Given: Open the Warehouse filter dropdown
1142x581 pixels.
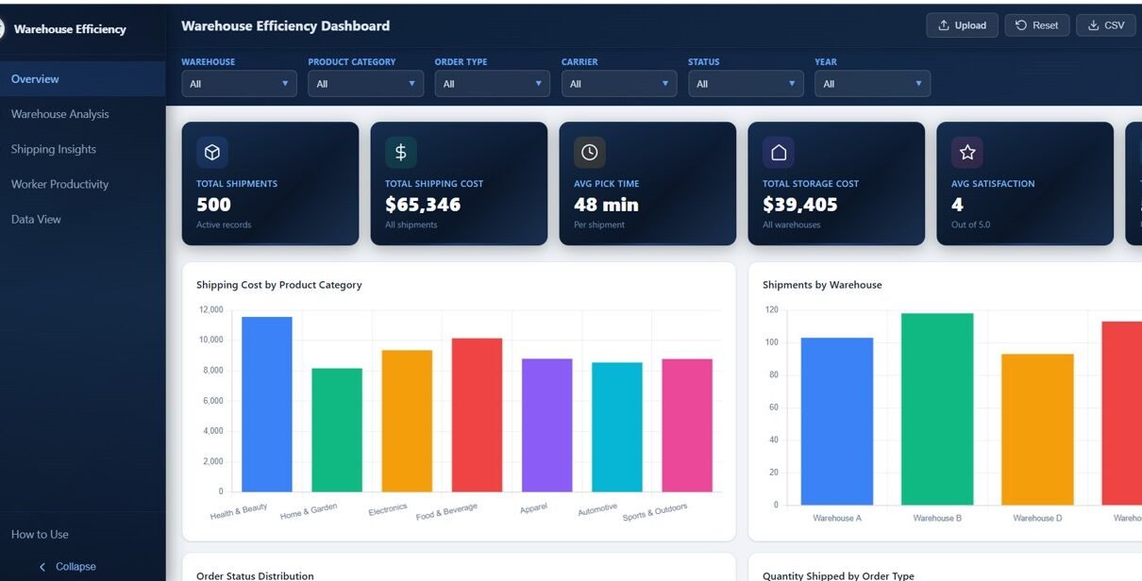Looking at the screenshot, I should (239, 84).
